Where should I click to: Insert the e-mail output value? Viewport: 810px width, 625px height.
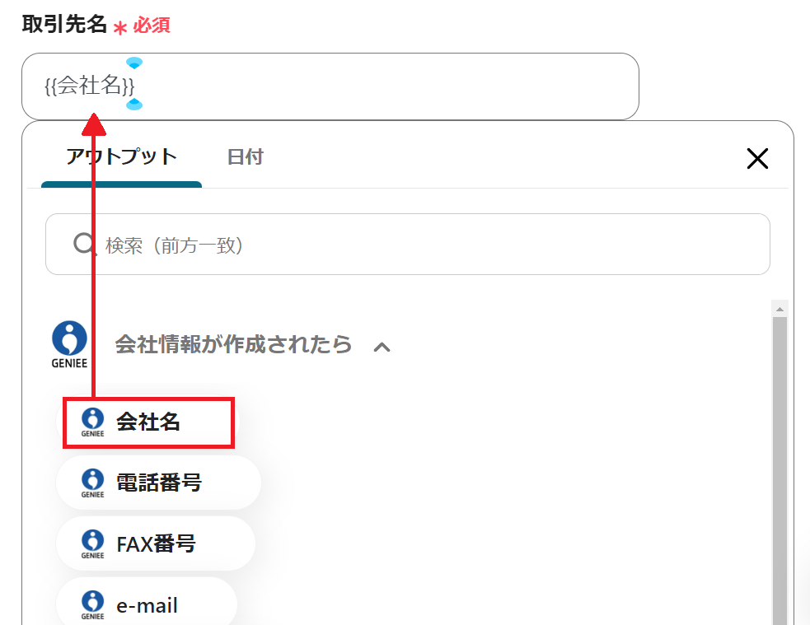coord(147,606)
